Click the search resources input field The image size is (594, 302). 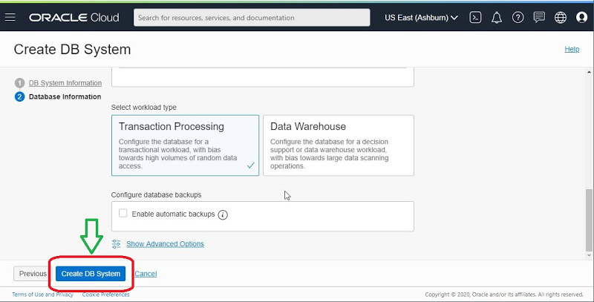(x=252, y=17)
